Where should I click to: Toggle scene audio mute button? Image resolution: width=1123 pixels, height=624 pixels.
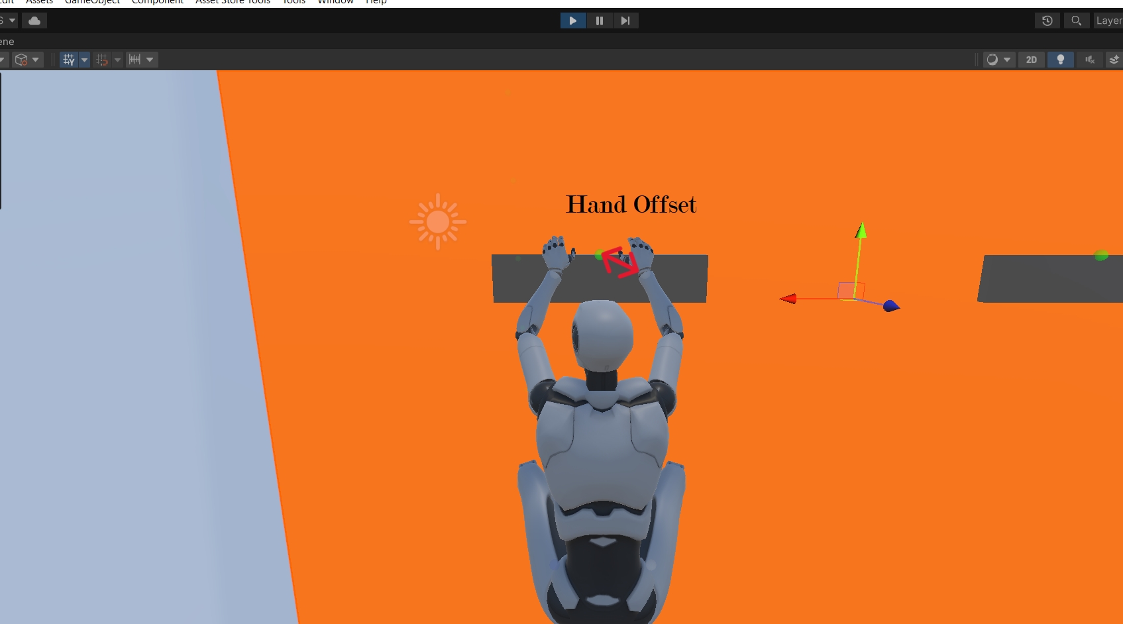[x=1089, y=60]
